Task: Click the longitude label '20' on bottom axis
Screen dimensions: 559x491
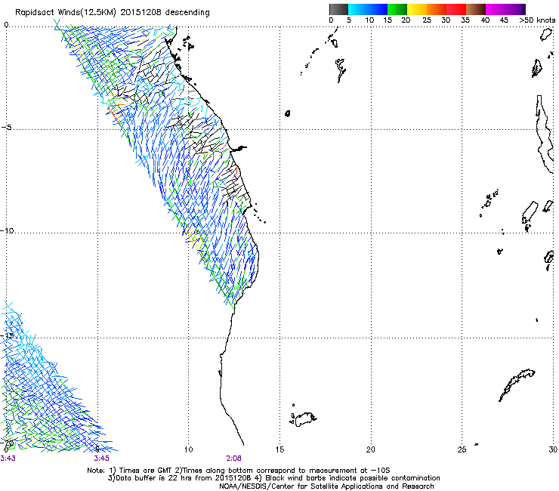Action: (371, 449)
